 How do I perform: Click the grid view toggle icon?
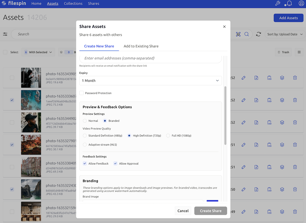pyautogui.click(x=299, y=52)
